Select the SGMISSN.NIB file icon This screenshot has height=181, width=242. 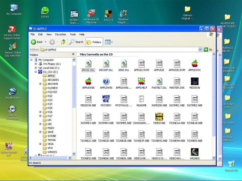pos(159,99)
